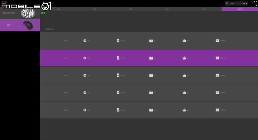The height and width of the screenshot is (140, 258).
Task: Switch to the fifth tab left of purple tab
Action: pos(204,9)
